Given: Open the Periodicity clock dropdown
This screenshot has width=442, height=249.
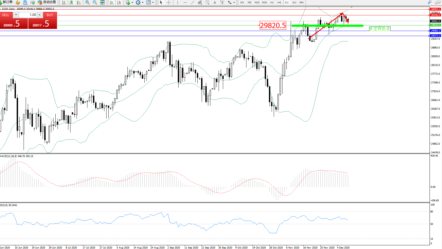Looking at the screenshot, I should click(x=139, y=3).
